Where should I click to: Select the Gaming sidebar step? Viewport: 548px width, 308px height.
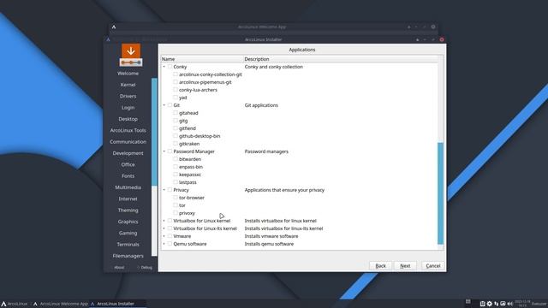[128, 233]
